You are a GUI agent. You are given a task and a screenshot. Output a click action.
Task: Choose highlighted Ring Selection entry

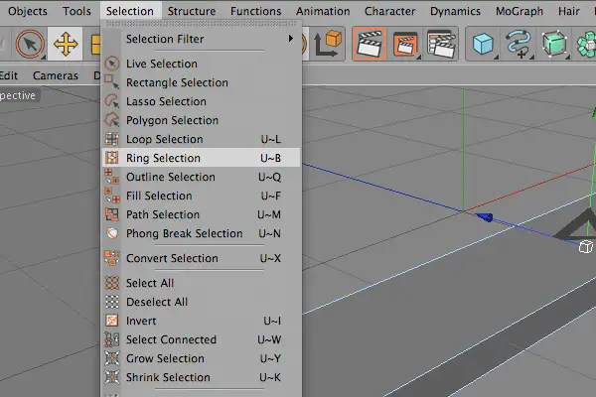(x=202, y=158)
